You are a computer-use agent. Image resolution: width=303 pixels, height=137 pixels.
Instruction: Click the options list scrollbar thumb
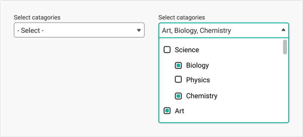(285, 47)
